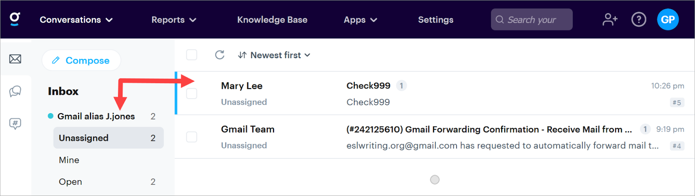This screenshot has height=196, width=695.
Task: Select the Unassigned folder
Action: (x=108, y=138)
